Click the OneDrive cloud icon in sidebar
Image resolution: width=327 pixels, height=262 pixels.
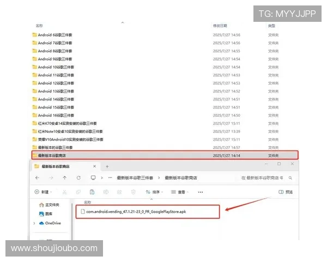41,223
